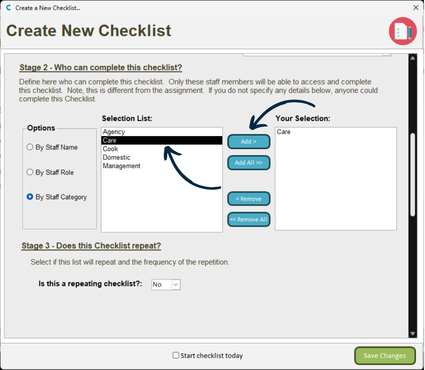Screen dimensions: 425x370
Task: Enable Start checklist today checkbox
Action: coord(176,355)
